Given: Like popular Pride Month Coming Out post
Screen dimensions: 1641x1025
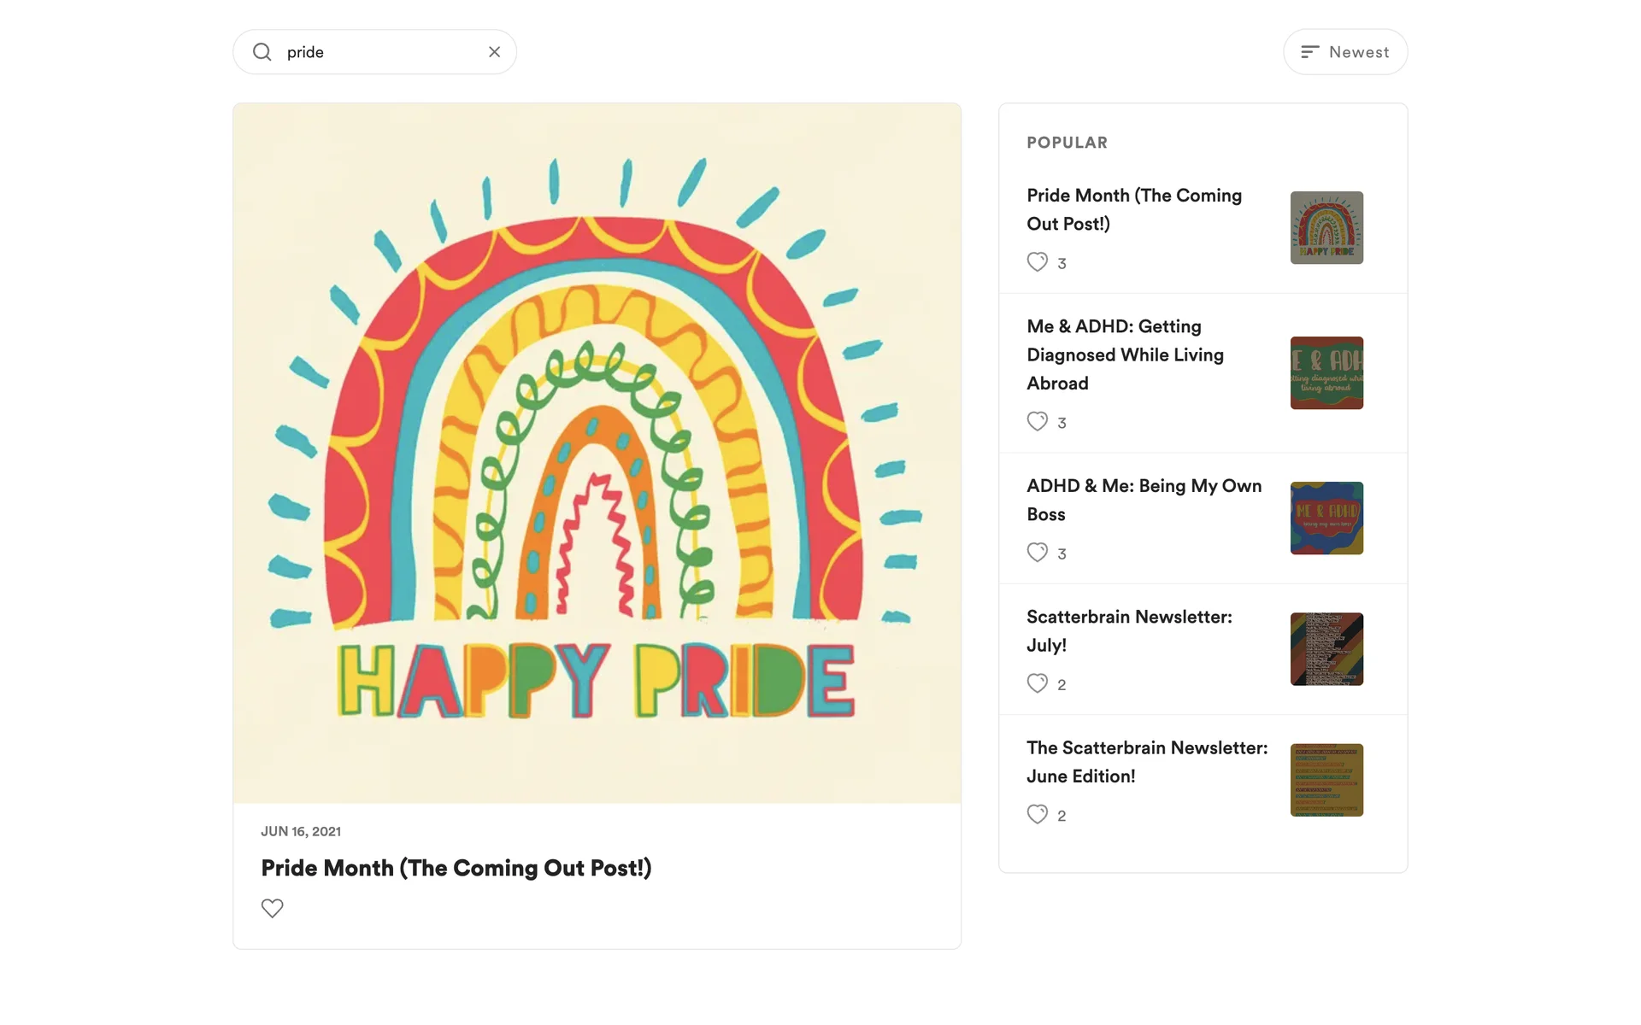Looking at the screenshot, I should pos(1037,262).
